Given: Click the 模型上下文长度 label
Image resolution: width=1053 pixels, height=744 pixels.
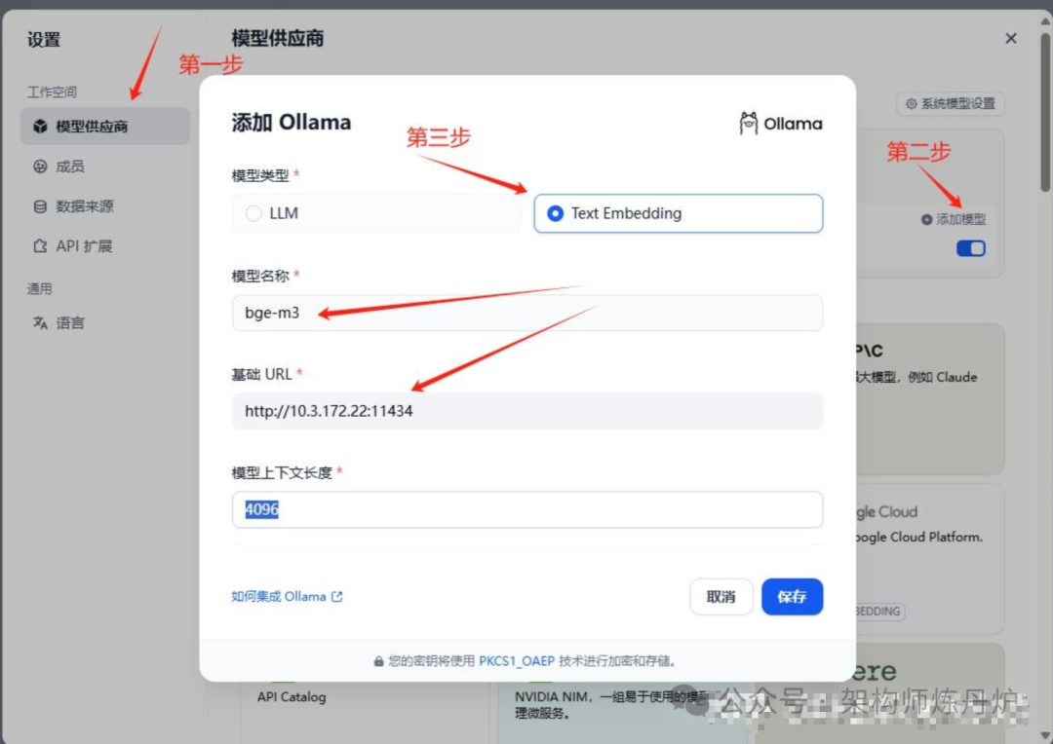Looking at the screenshot, I should pos(282,473).
